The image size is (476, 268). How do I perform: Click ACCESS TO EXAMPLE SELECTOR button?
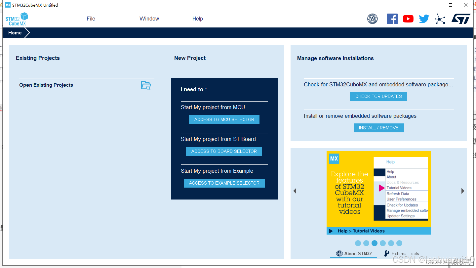[x=224, y=183]
